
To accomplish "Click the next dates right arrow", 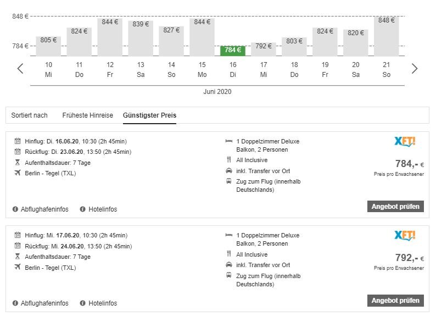I will pos(415,69).
